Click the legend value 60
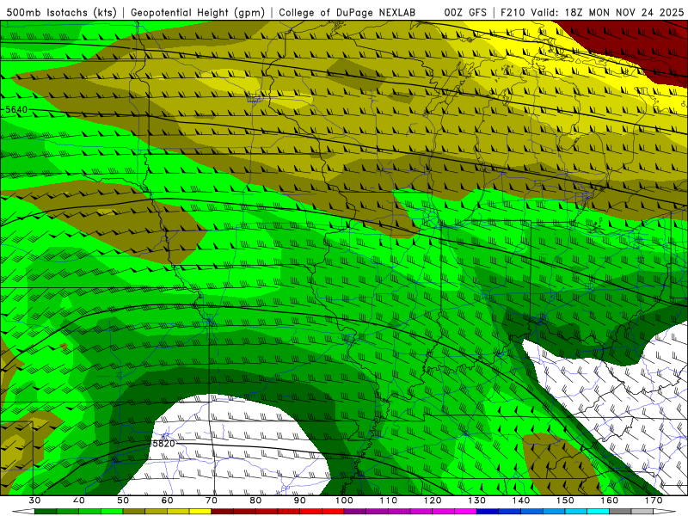 point(167,501)
